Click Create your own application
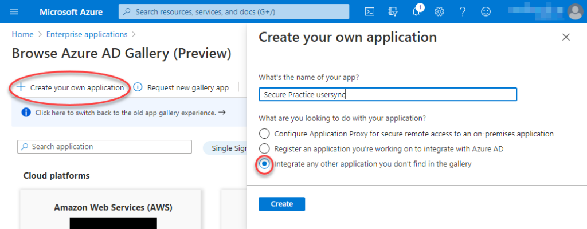Viewport: 587px width, 229px height. click(71, 87)
